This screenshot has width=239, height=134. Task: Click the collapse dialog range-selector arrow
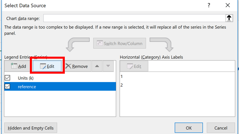pos(229,18)
